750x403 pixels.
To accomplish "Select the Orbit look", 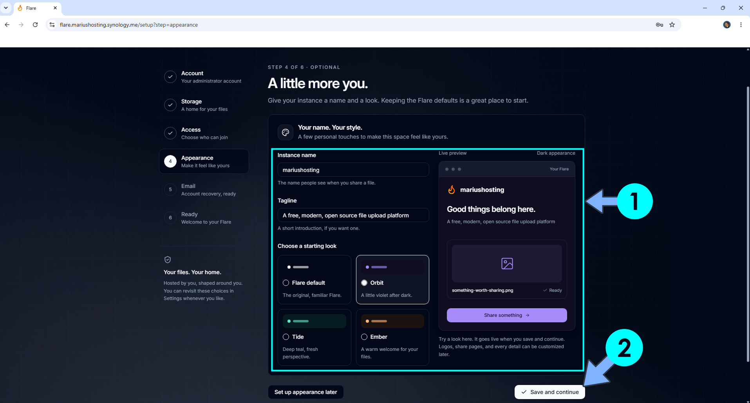I will [x=392, y=280].
